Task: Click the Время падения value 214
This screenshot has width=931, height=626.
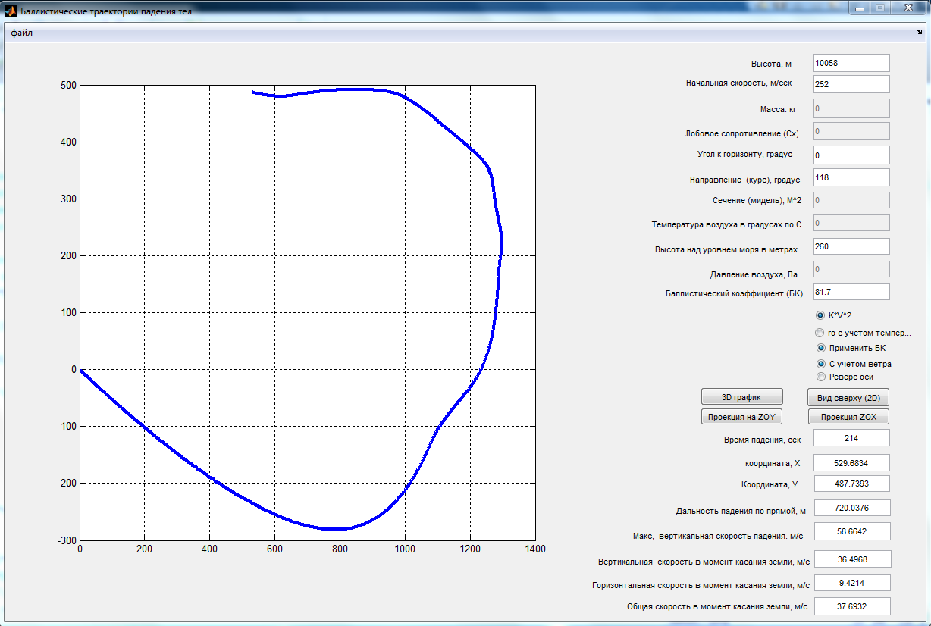Action: 851,437
